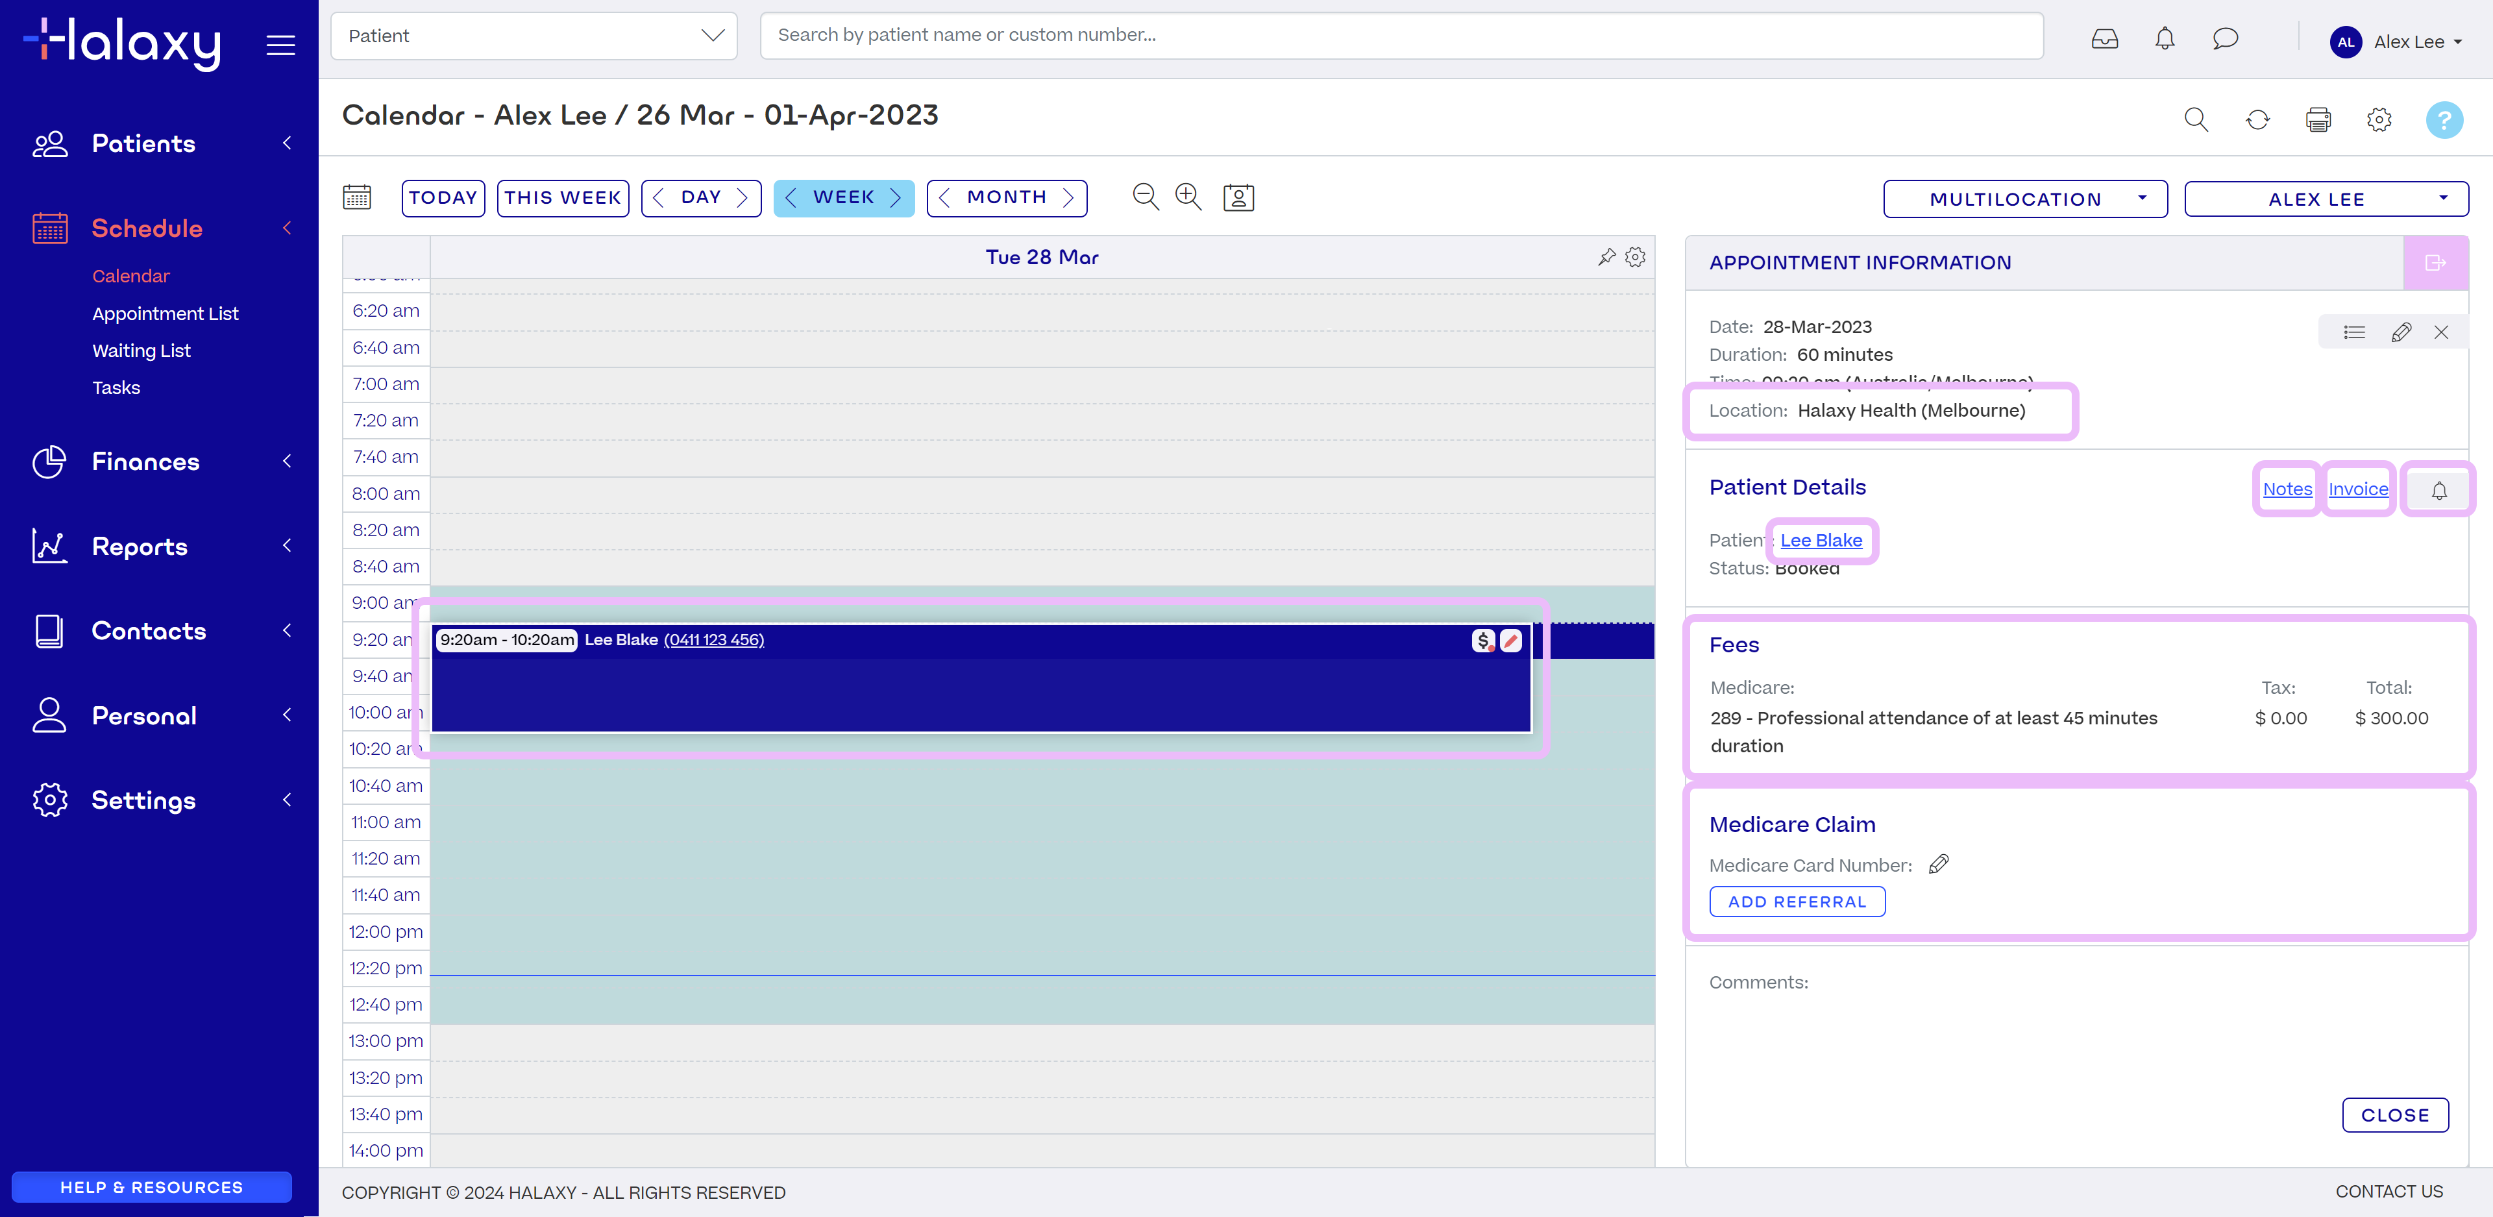Open the Lee Blake patient link
The image size is (2493, 1217).
1821,540
